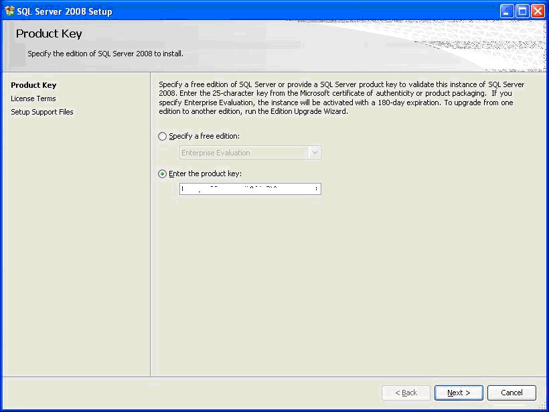549x412 pixels.
Task: Click the large "Product Key" page heading
Action: [49, 33]
